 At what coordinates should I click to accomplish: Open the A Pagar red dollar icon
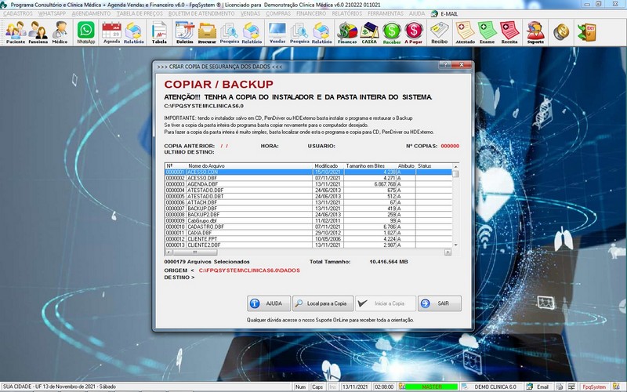(x=414, y=32)
